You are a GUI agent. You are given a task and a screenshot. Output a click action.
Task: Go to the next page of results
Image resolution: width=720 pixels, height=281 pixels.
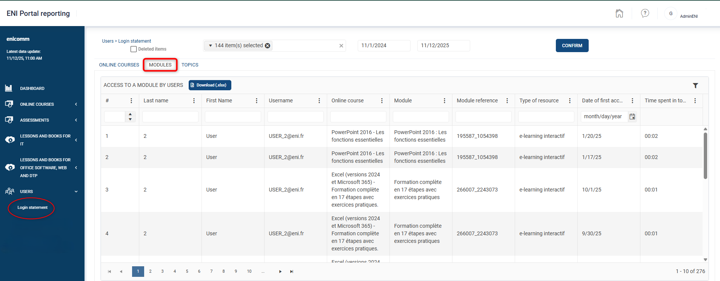point(280,272)
